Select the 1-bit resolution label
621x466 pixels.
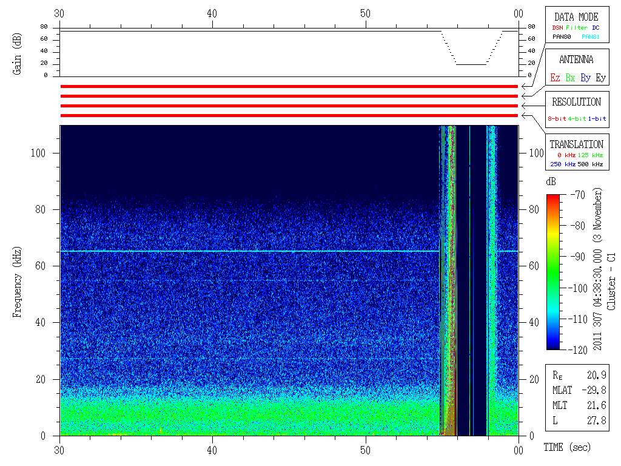point(597,118)
